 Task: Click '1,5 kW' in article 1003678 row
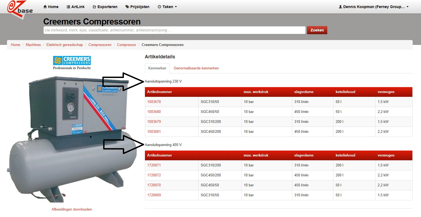383,102
